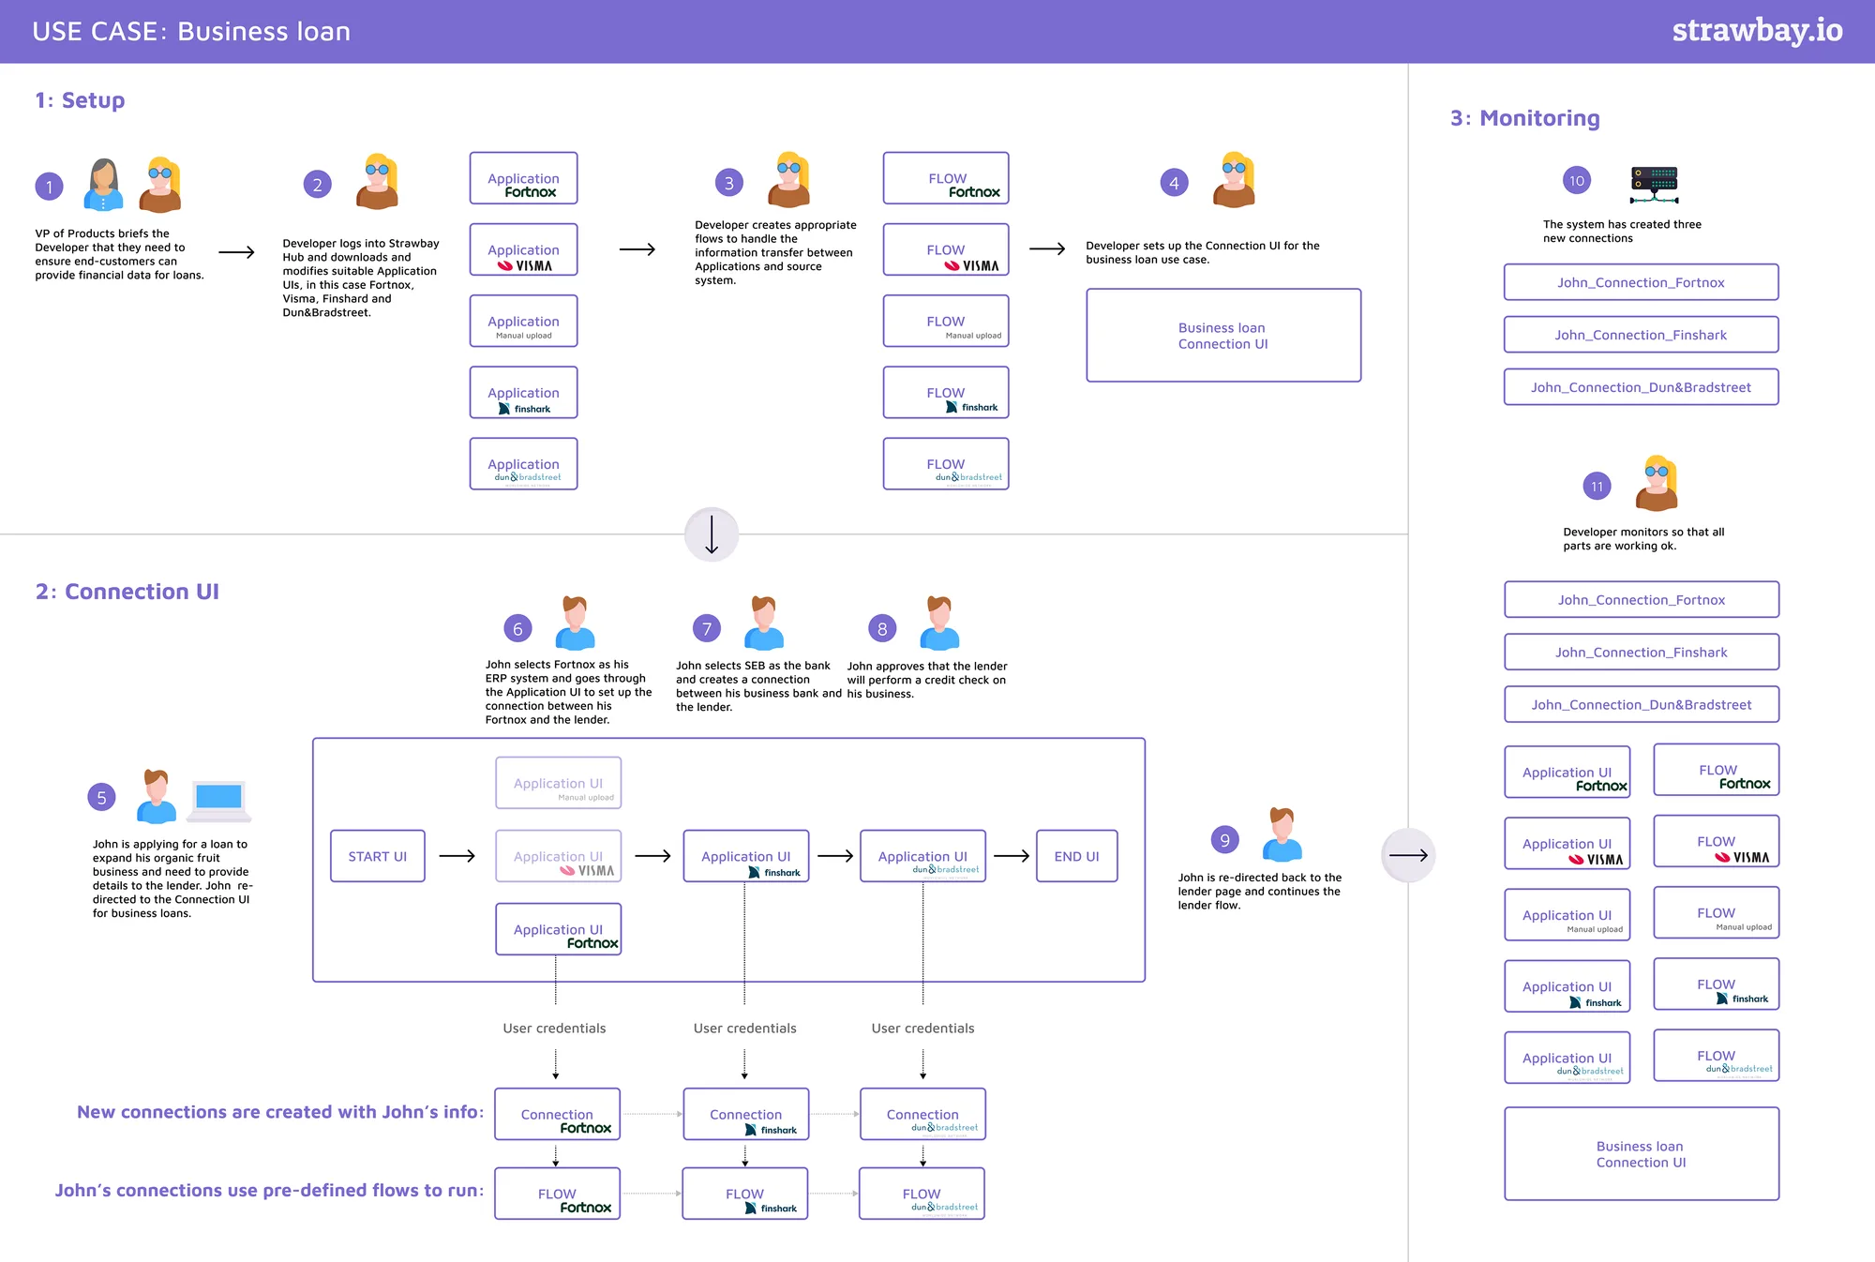The width and height of the screenshot is (1875, 1262).
Task: Click Application UI Fortnox in Monitoring column
Action: 1567,772
